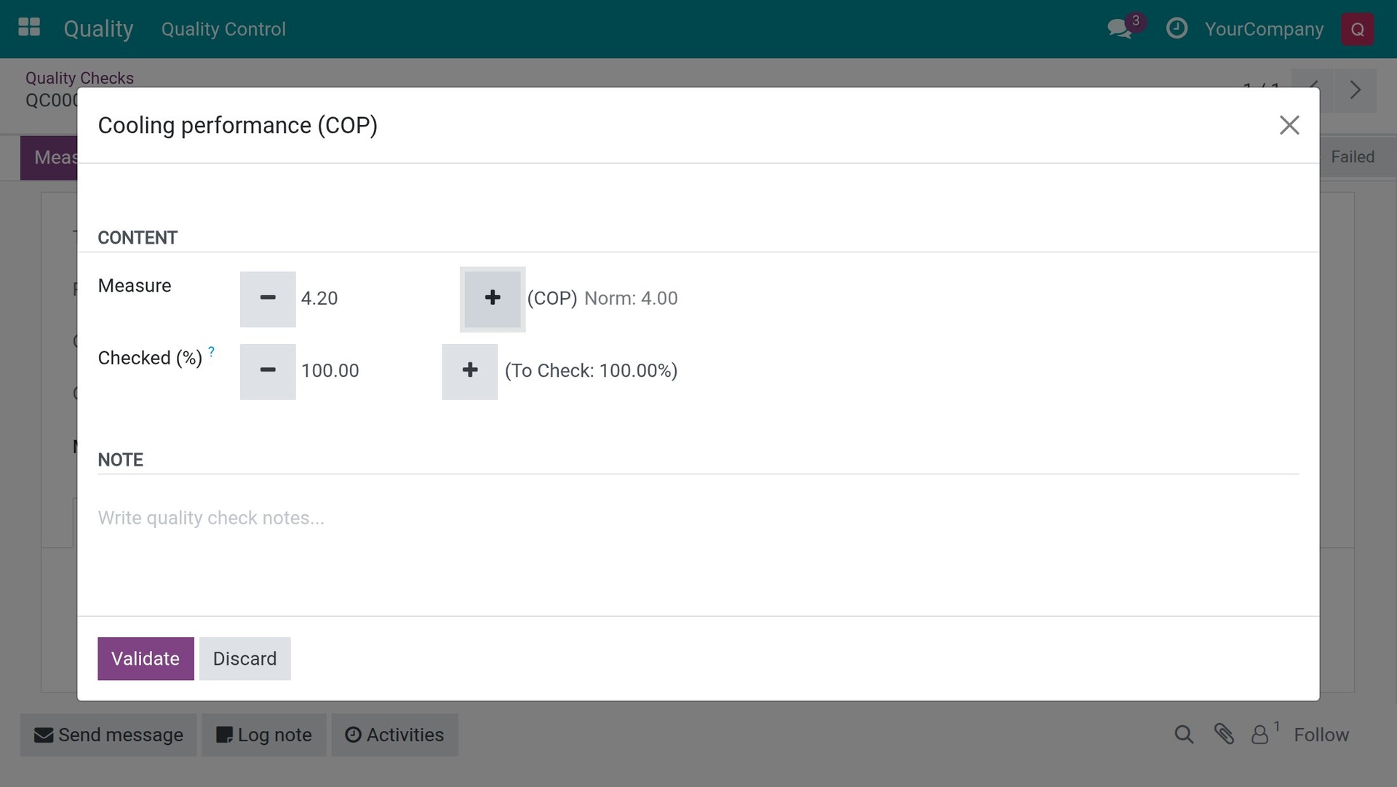Open the apps grid home menu

[x=29, y=28]
